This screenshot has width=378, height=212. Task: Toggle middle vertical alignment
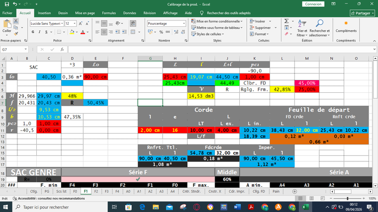click(104, 23)
